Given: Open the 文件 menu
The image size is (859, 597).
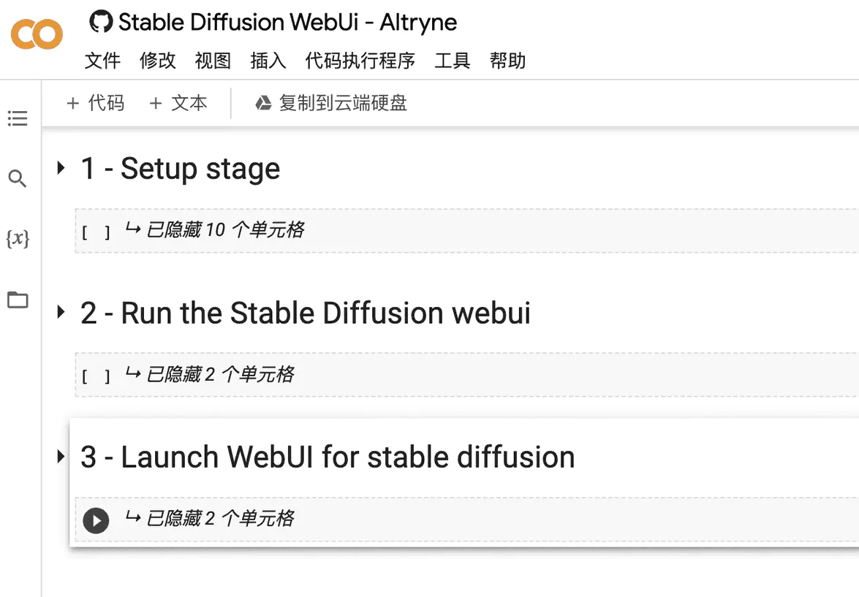Looking at the screenshot, I should tap(102, 60).
